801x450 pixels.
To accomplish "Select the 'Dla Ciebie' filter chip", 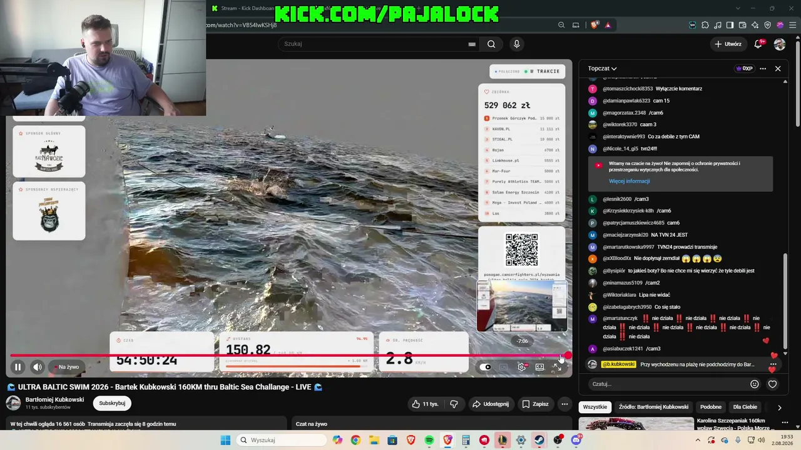I will (745, 407).
